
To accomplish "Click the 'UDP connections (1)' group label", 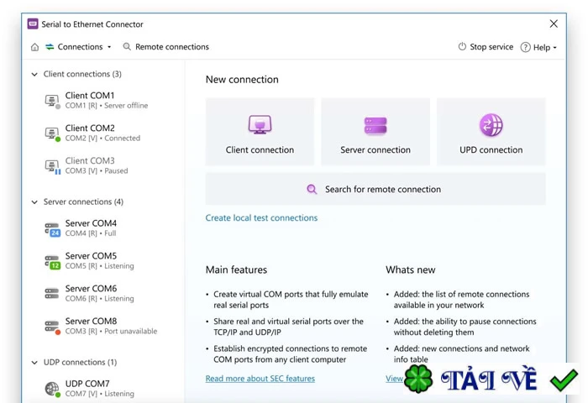I will point(81,363).
